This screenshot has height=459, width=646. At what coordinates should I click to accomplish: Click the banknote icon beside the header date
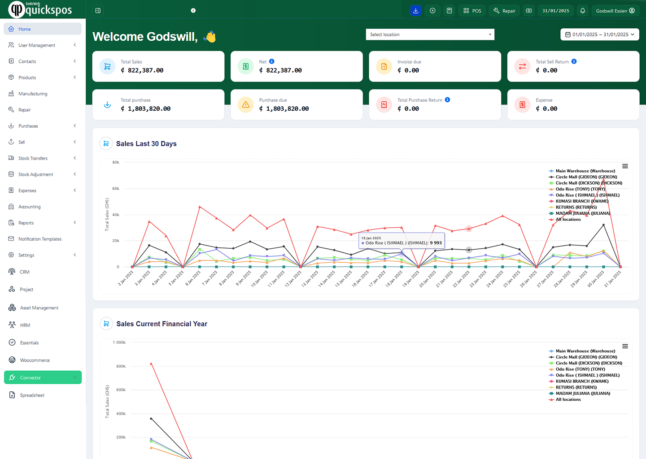tap(529, 11)
